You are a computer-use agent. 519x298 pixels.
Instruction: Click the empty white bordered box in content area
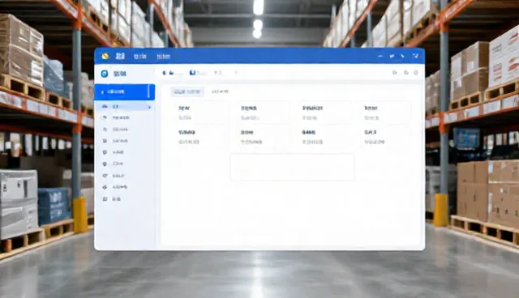point(292,167)
